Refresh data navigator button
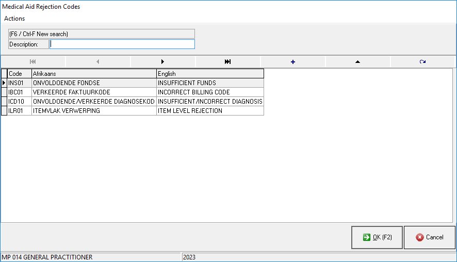The width and height of the screenshot is (457, 262). click(x=422, y=62)
